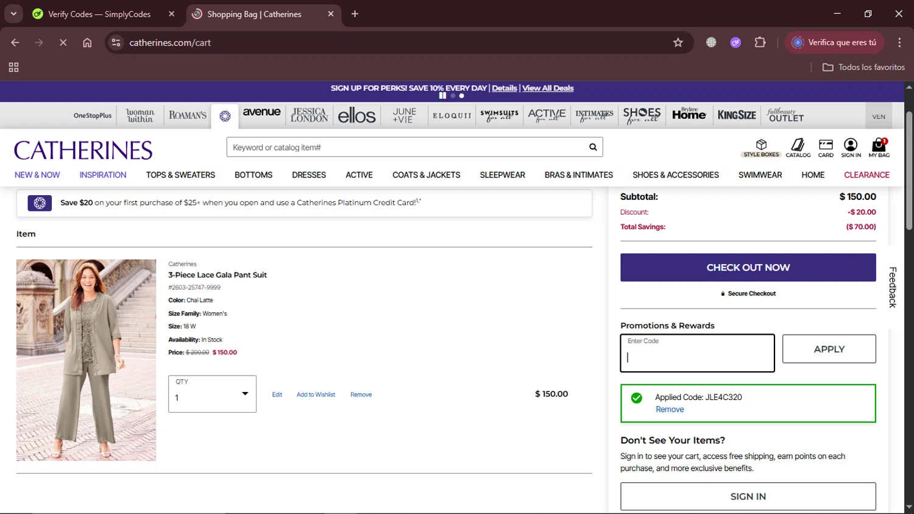This screenshot has height=514, width=914.
Task: Open the ellos brand tab
Action: pyautogui.click(x=356, y=115)
